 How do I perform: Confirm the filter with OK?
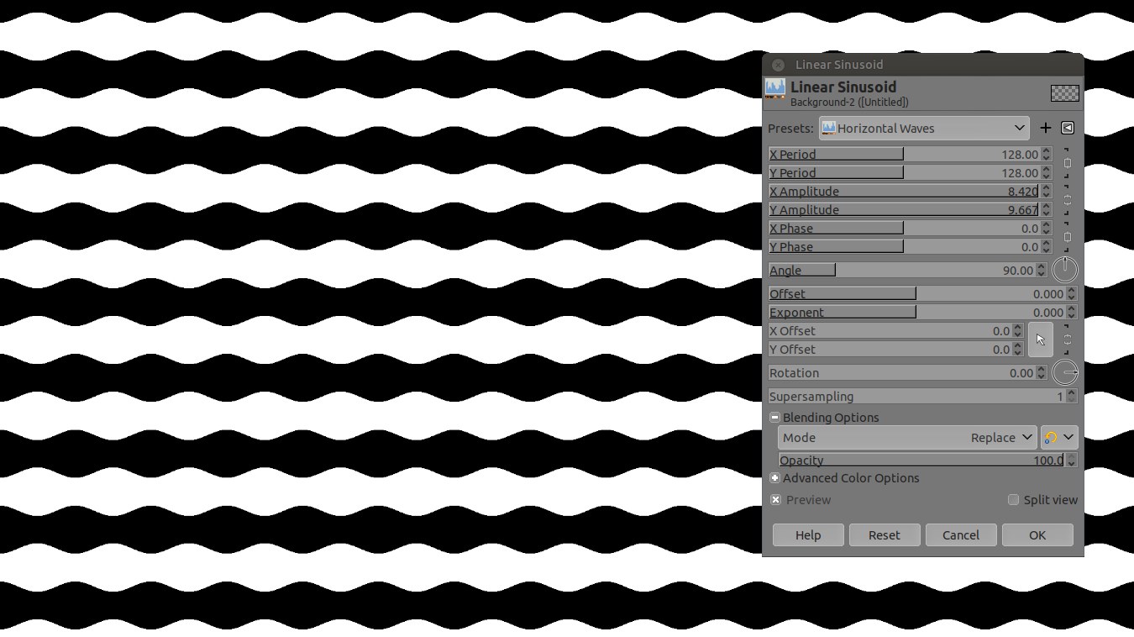coord(1037,534)
